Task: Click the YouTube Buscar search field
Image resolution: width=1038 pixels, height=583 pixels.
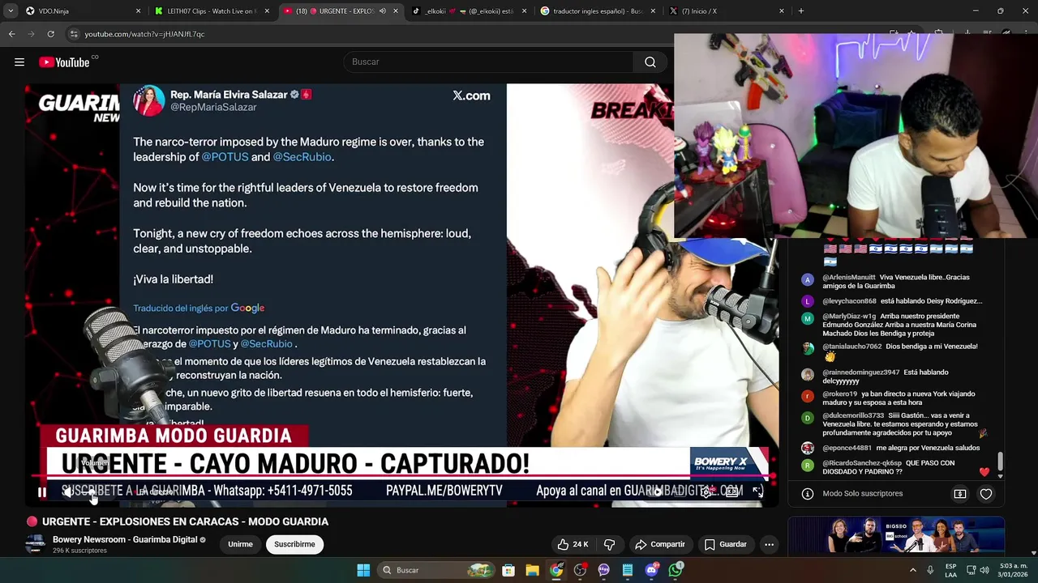Action: click(488, 62)
